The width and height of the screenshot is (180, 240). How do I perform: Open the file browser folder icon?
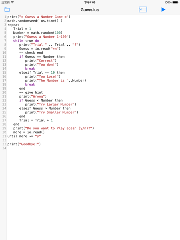(x=7, y=10)
